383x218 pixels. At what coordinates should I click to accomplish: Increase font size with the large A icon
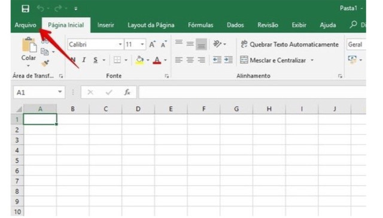152,44
